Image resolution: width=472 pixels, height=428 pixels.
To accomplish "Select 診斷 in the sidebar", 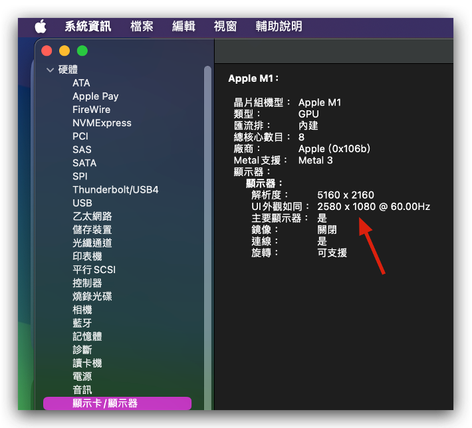I will 82,350.
